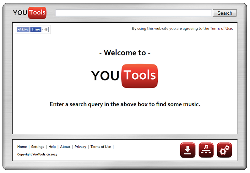
Task: Click the "- Welcome to -" heading
Action: tap(125, 53)
